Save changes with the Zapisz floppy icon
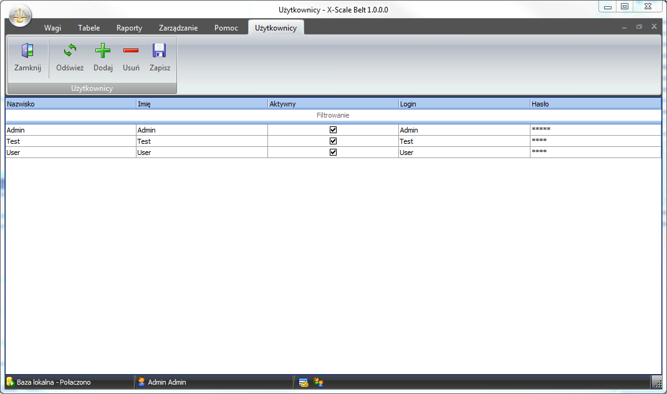The height and width of the screenshot is (394, 667). pos(160,51)
